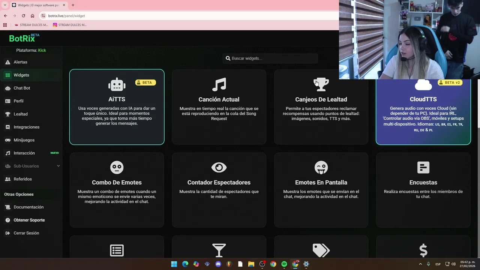The height and width of the screenshot is (270, 480).
Task: Click the microphone icon in the system tray
Action: (428, 264)
